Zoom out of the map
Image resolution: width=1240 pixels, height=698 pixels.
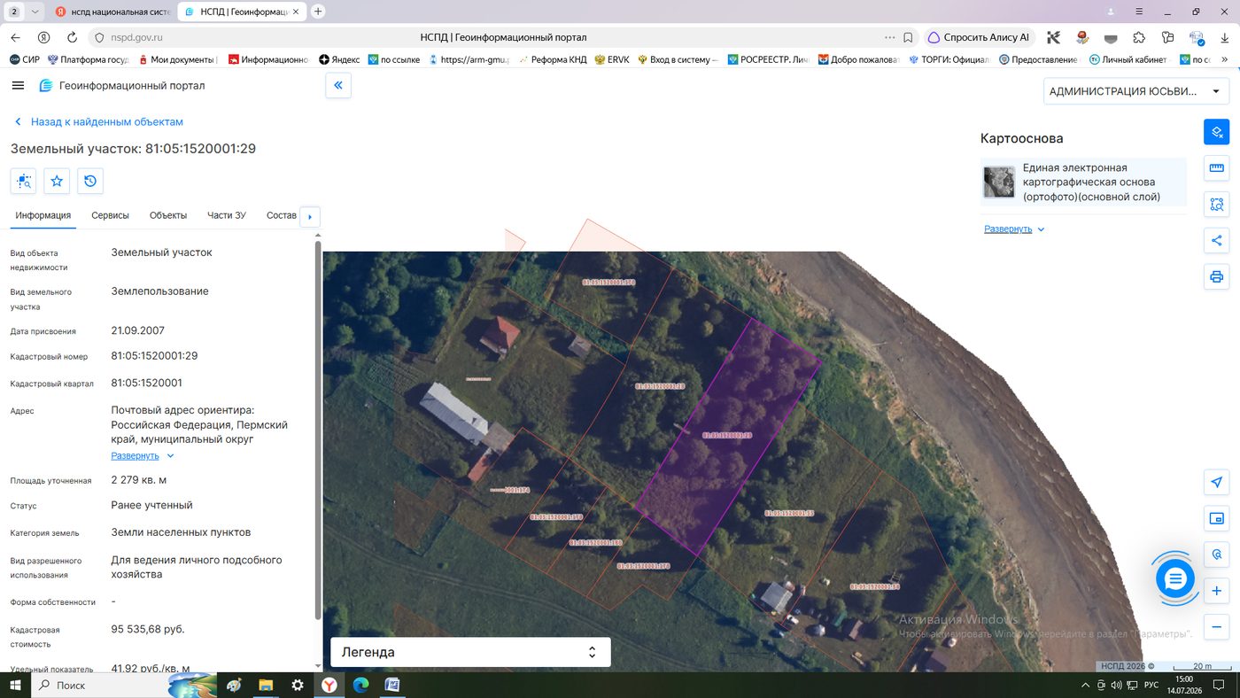1217,626
